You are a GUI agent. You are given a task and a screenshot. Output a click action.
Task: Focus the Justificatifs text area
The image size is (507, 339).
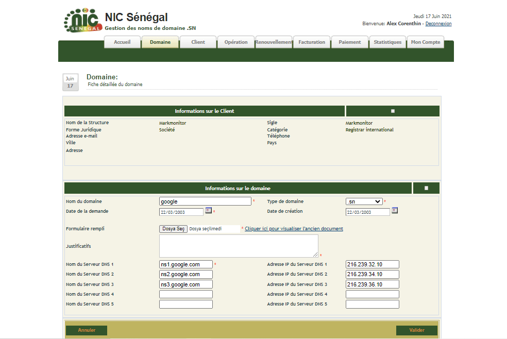point(239,246)
